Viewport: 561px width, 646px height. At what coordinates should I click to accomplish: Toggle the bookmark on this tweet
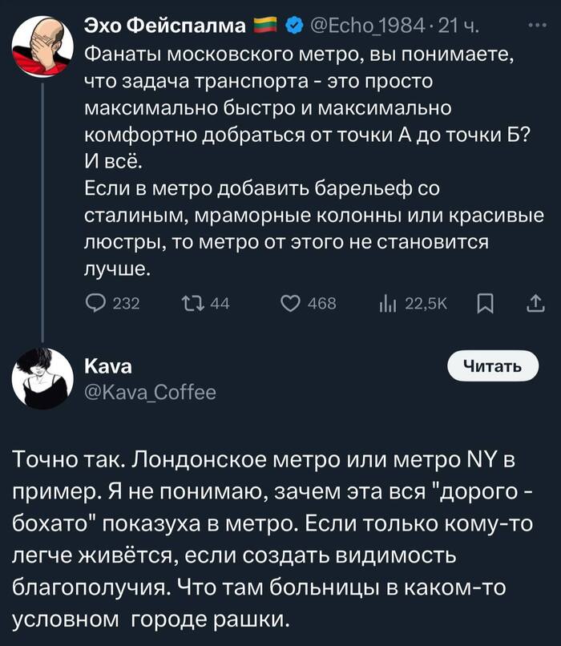484,303
